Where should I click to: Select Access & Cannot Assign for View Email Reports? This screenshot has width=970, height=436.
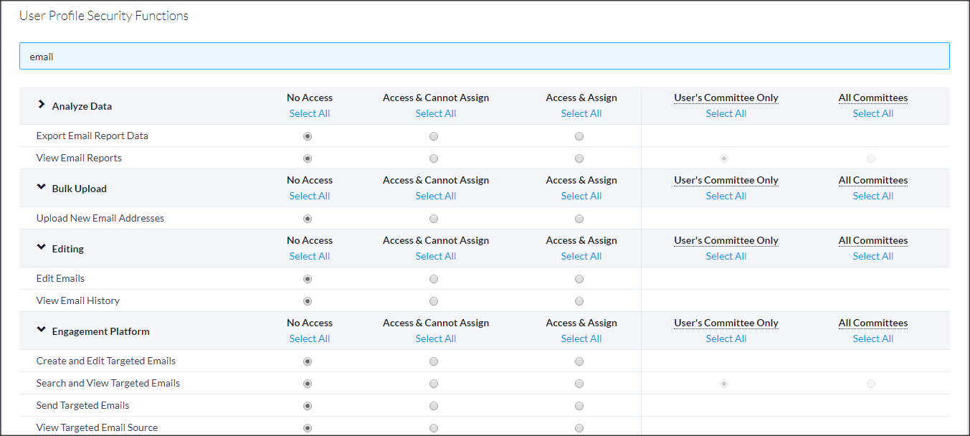433,158
